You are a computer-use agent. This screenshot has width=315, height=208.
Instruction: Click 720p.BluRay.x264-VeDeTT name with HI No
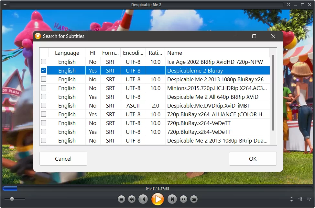click(199, 123)
